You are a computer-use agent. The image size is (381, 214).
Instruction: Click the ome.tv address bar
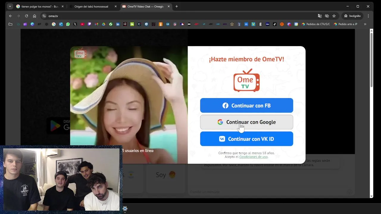tap(179, 16)
